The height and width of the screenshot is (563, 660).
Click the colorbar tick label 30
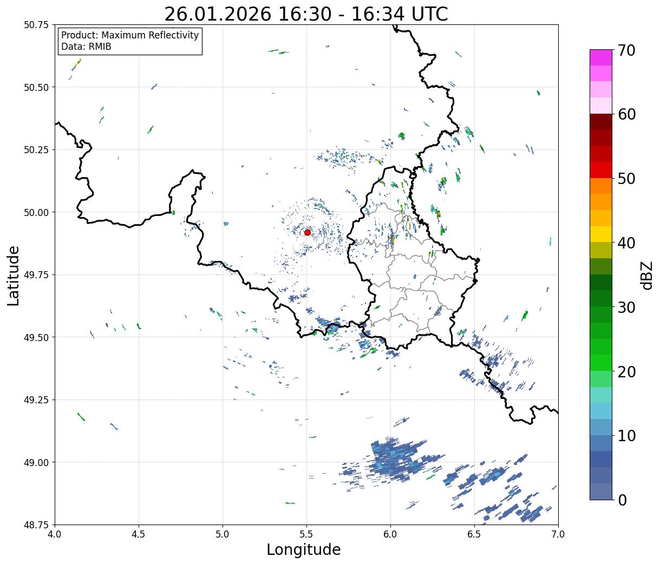click(x=626, y=307)
